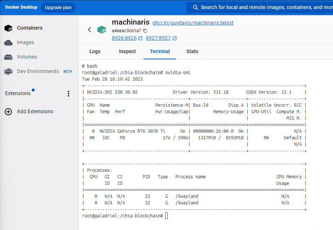The image size is (333, 230).
Task: Click the terminal cursor at the prompt
Action: point(167,216)
